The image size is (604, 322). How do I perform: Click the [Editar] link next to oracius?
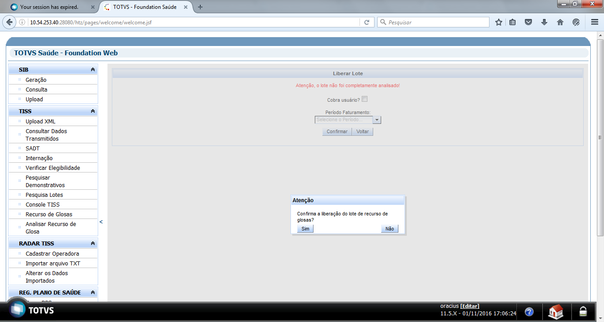click(470, 306)
